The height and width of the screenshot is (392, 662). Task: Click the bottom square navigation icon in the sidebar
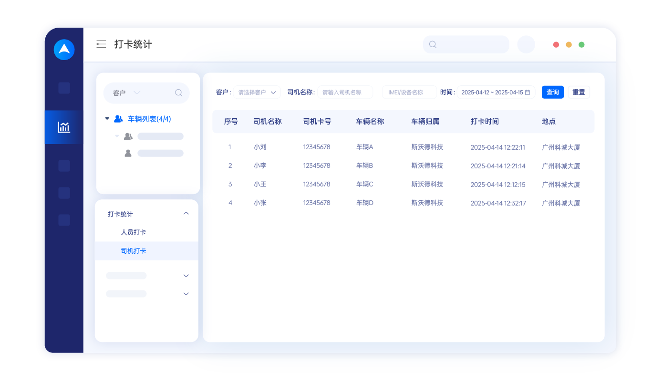click(63, 220)
